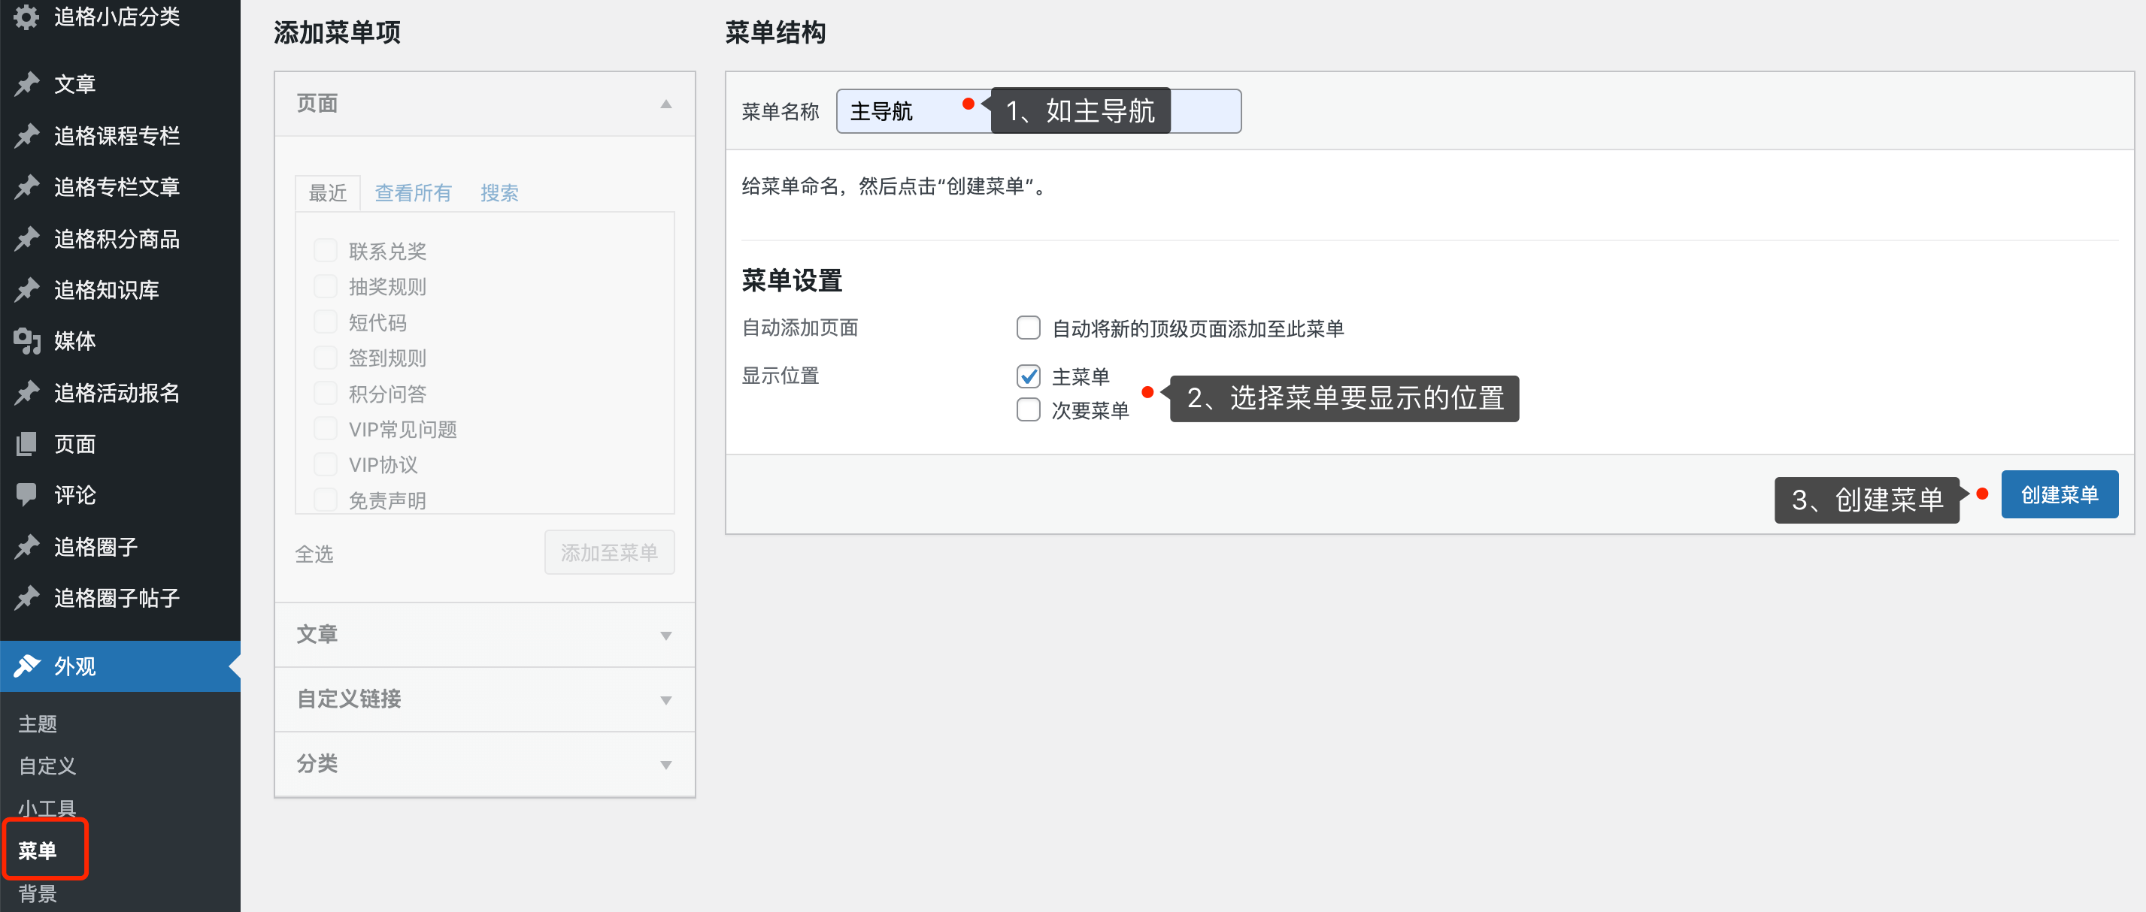Open the 菜单 submenu item

coord(38,850)
